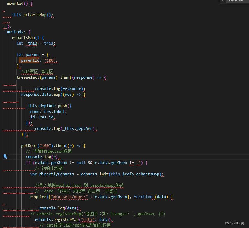Click '// data 环翠区 荣成市 乳山市 文登区' comment
The image size is (249, 228).
point(76,191)
